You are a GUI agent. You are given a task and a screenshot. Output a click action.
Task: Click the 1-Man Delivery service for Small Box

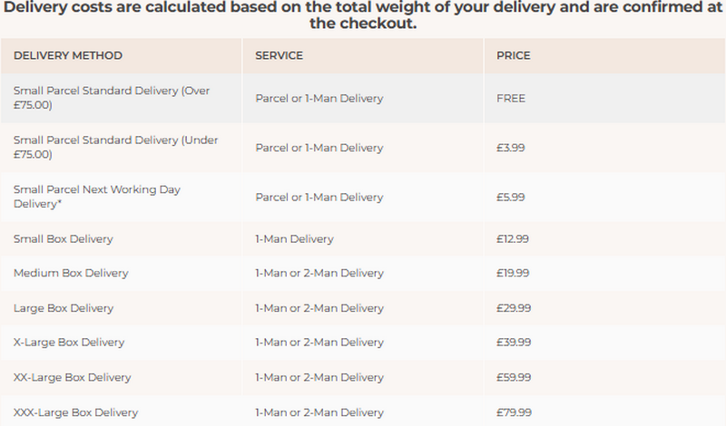pyautogui.click(x=295, y=239)
